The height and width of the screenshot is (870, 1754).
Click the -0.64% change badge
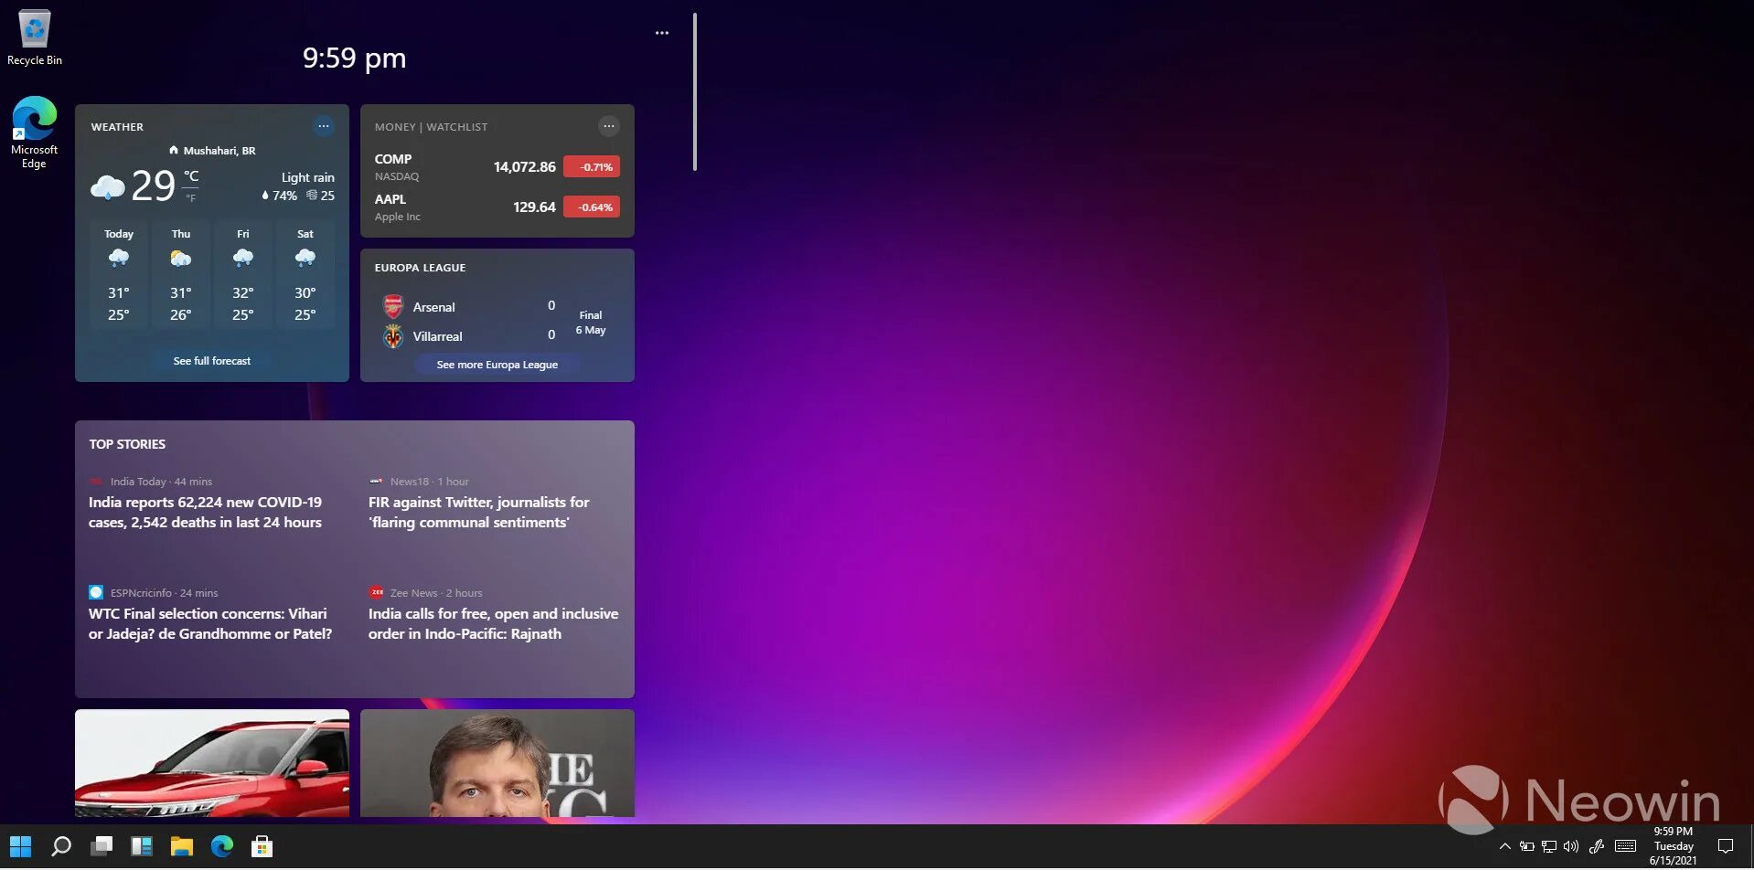click(592, 207)
